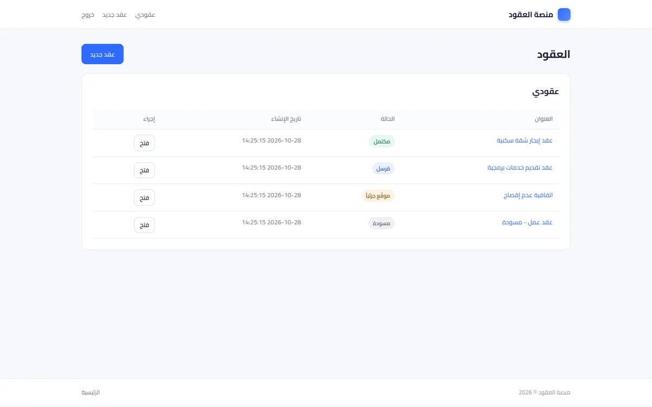Click فتح button in عقد عمل - مسودة row
The width and height of the screenshot is (652, 407).
145,225
